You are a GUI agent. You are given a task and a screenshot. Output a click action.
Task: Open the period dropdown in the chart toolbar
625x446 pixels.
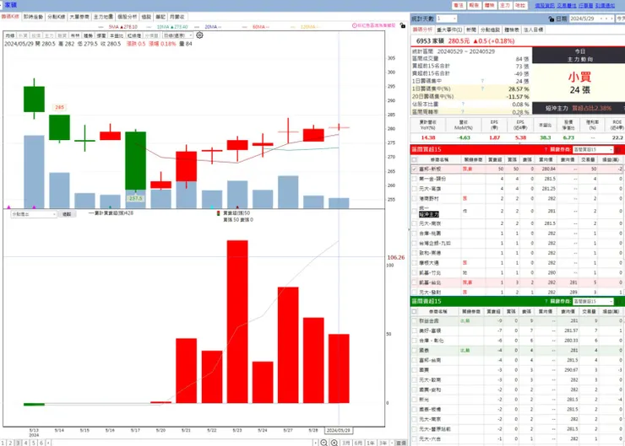[x=177, y=35]
